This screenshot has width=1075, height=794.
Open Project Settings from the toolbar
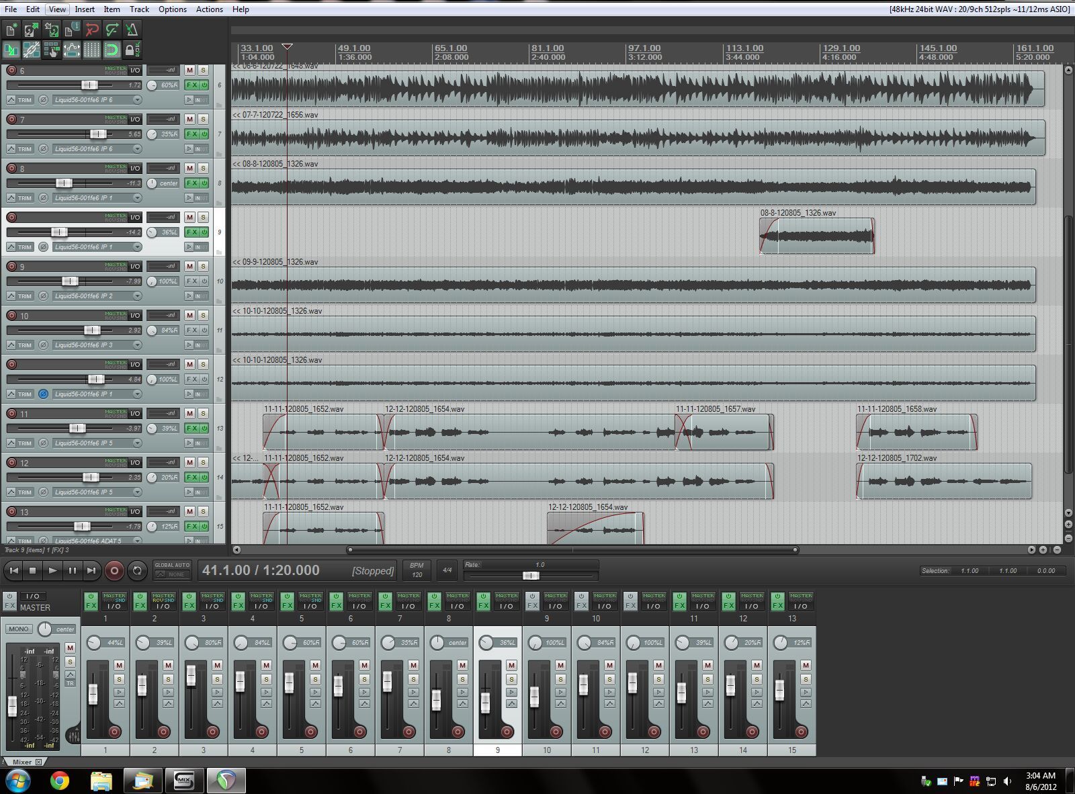point(72,29)
